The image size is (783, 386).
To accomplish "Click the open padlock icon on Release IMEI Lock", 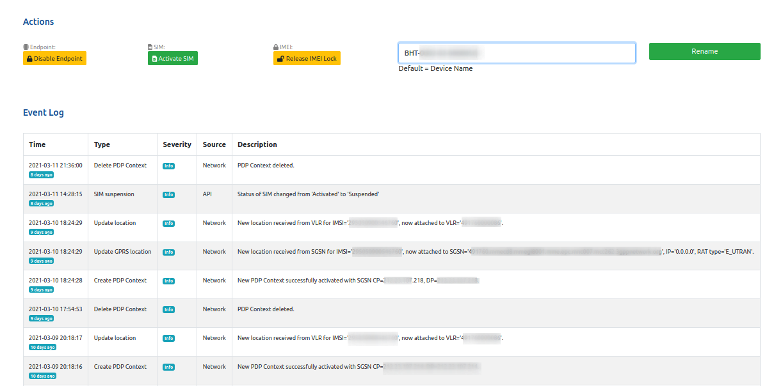I will coord(280,59).
